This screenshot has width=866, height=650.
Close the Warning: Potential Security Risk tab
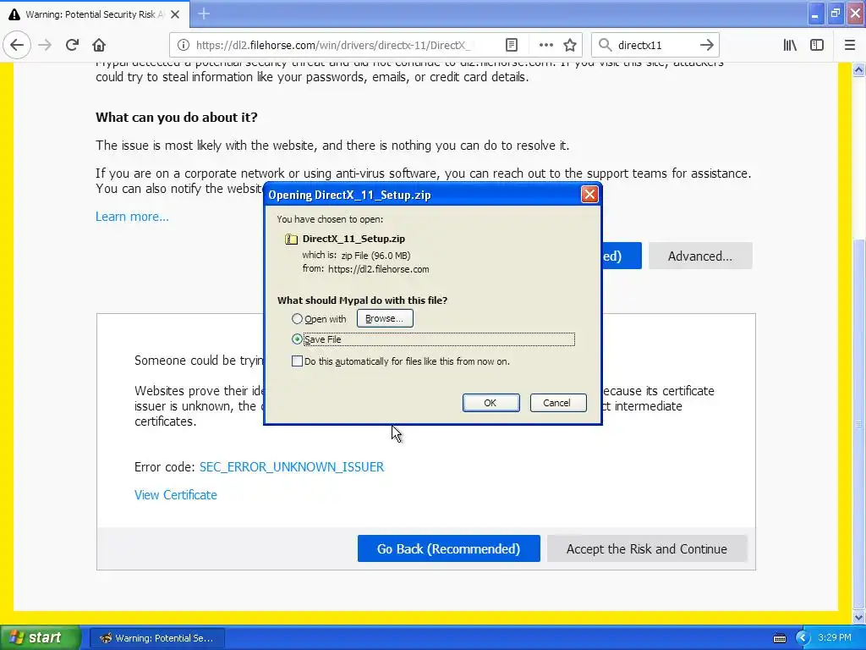click(175, 14)
